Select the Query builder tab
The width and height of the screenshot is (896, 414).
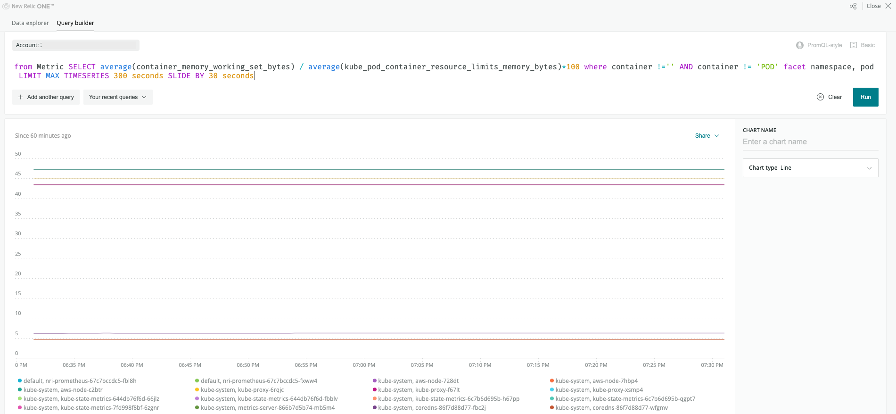tap(75, 23)
